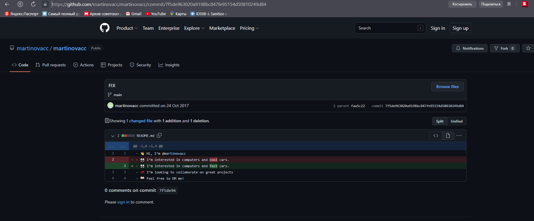Expand the Product dropdown menu

[x=127, y=28]
